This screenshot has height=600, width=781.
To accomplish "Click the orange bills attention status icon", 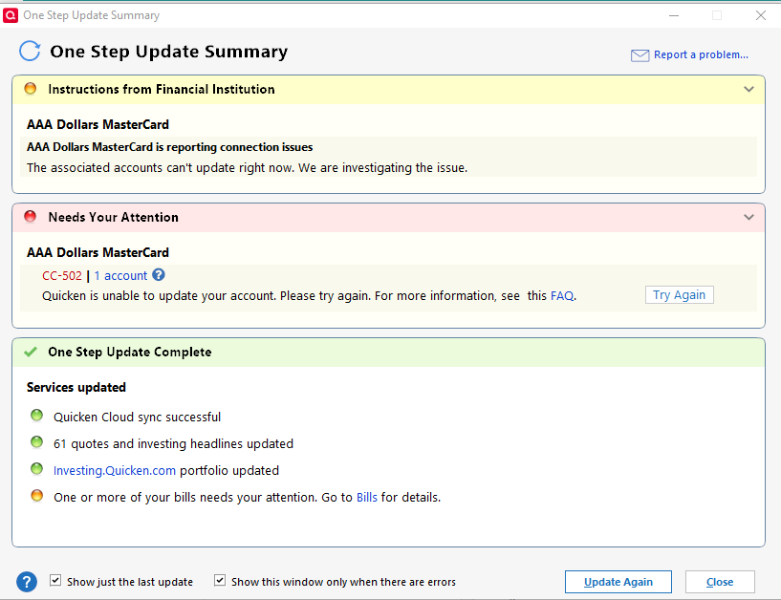I will (37, 496).
